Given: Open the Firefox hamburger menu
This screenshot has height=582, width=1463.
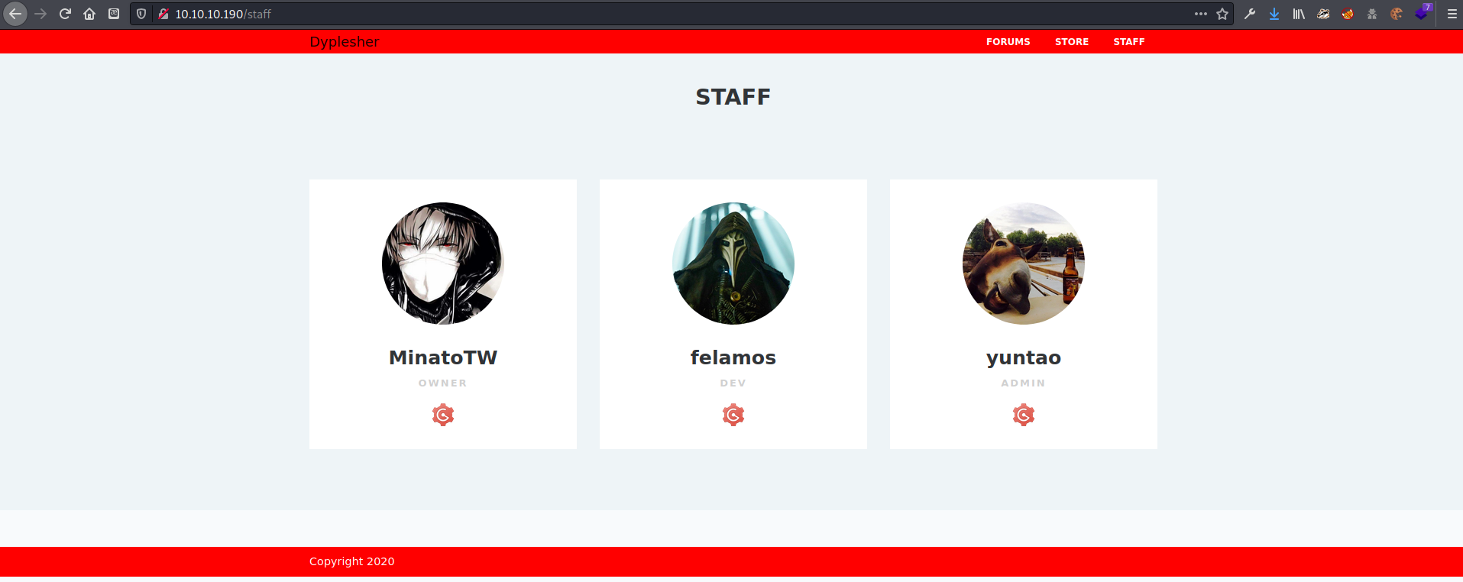Looking at the screenshot, I should click(x=1452, y=14).
